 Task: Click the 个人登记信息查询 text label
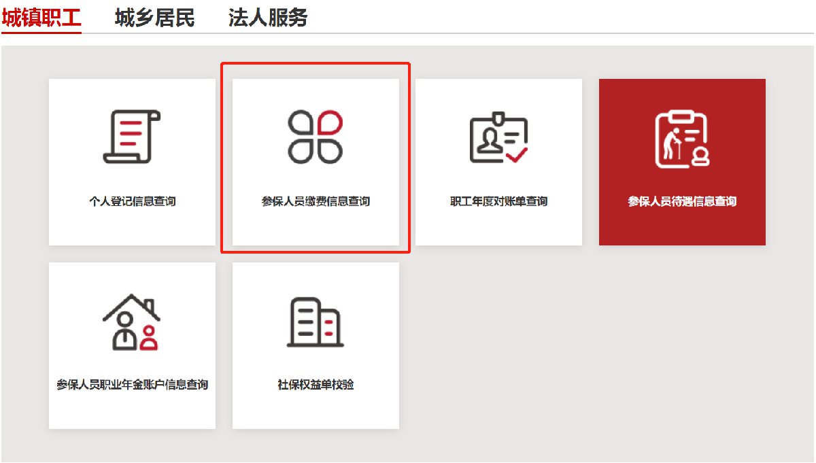click(131, 200)
